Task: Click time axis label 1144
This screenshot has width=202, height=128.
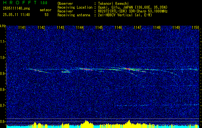Action: tap(80, 28)
